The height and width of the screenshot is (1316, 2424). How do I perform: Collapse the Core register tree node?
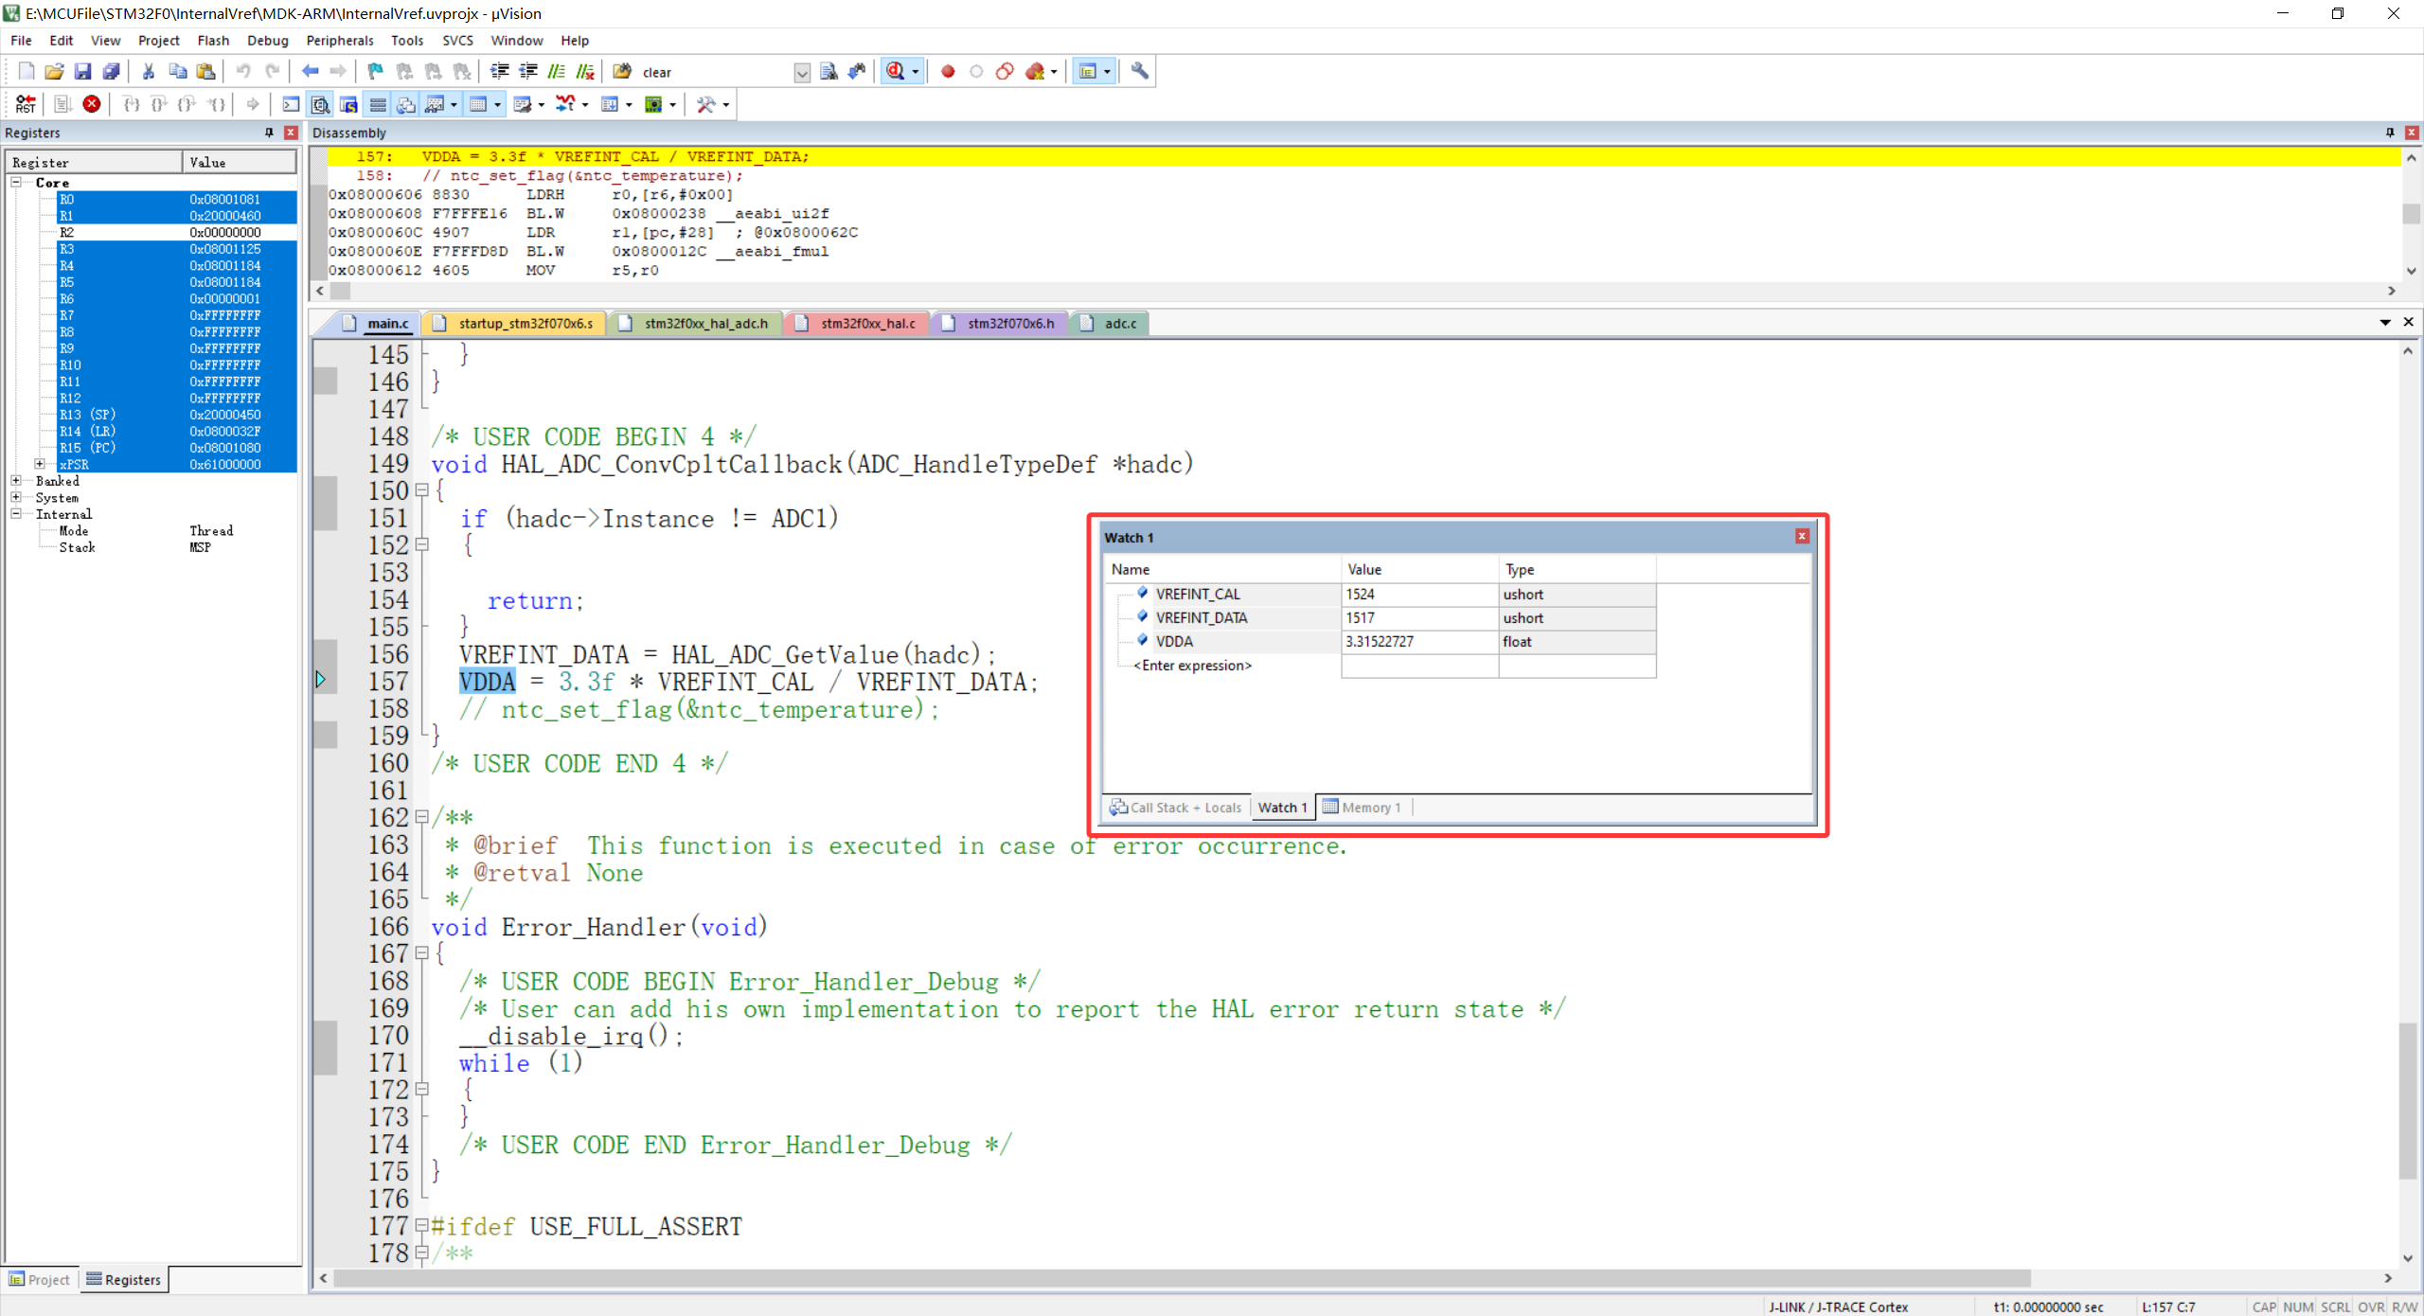[16, 182]
